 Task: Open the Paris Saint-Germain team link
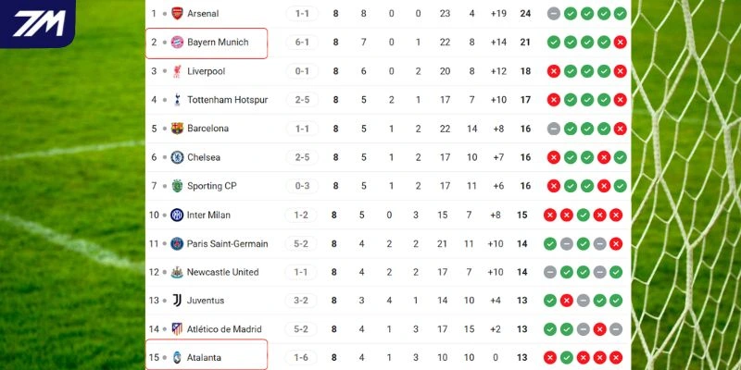tap(227, 243)
